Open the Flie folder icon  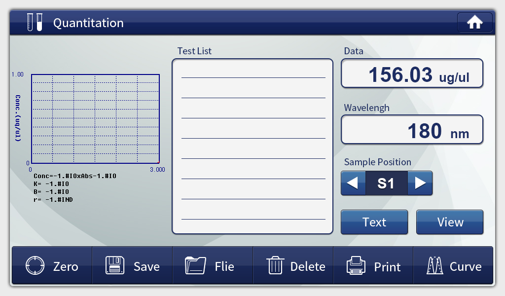195,266
